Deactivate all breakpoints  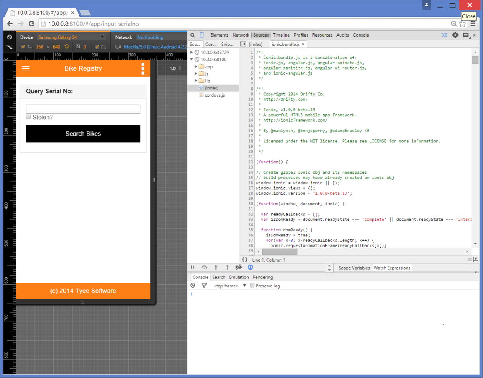239,267
